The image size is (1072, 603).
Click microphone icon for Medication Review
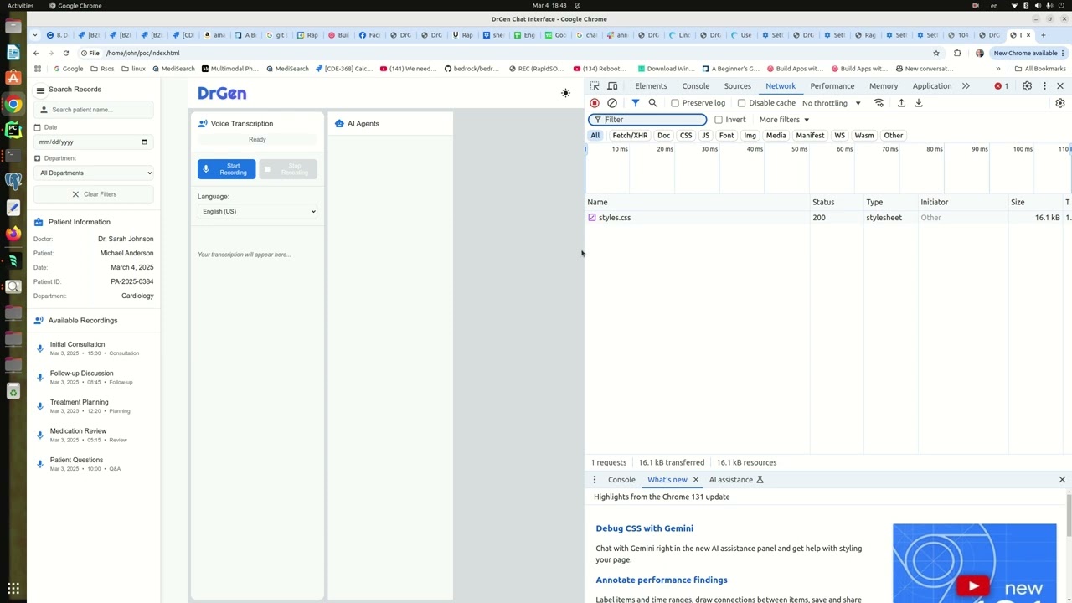pos(39,435)
